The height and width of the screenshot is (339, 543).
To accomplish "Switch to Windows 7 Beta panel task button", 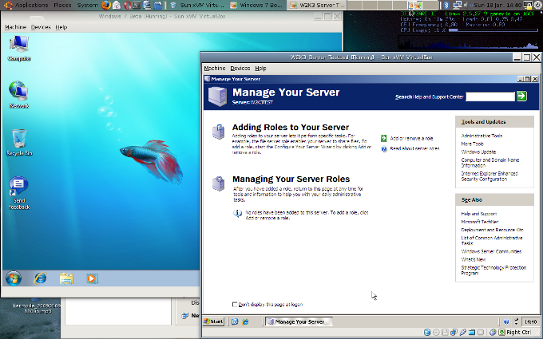I will click(x=257, y=5).
